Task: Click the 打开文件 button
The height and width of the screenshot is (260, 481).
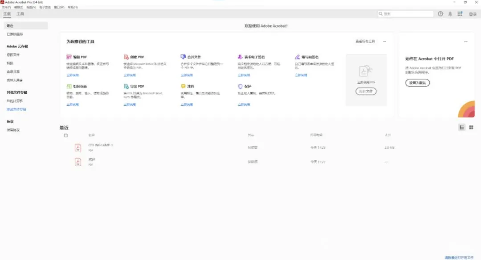Action: click(x=366, y=91)
